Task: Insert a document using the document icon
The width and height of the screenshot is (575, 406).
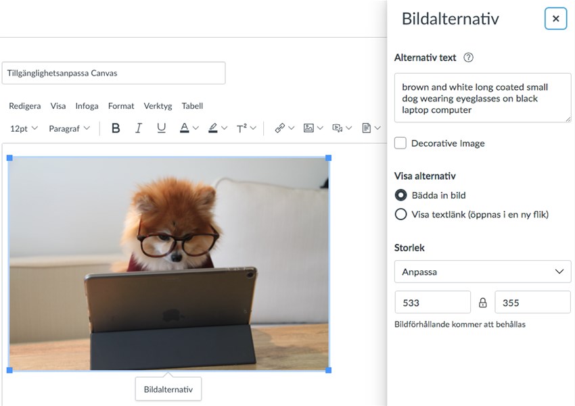Action: (x=367, y=128)
